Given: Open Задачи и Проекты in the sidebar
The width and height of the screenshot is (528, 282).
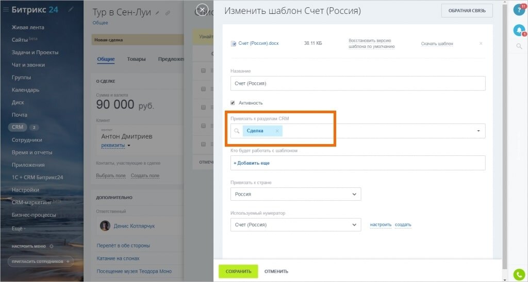Looking at the screenshot, I should [35, 52].
